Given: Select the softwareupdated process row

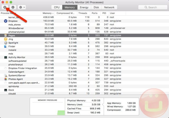Looking at the screenshot, I should (x=84, y=61).
